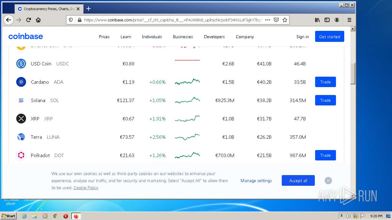
Task: Click the Polkadot logo icon
Action: click(21, 155)
